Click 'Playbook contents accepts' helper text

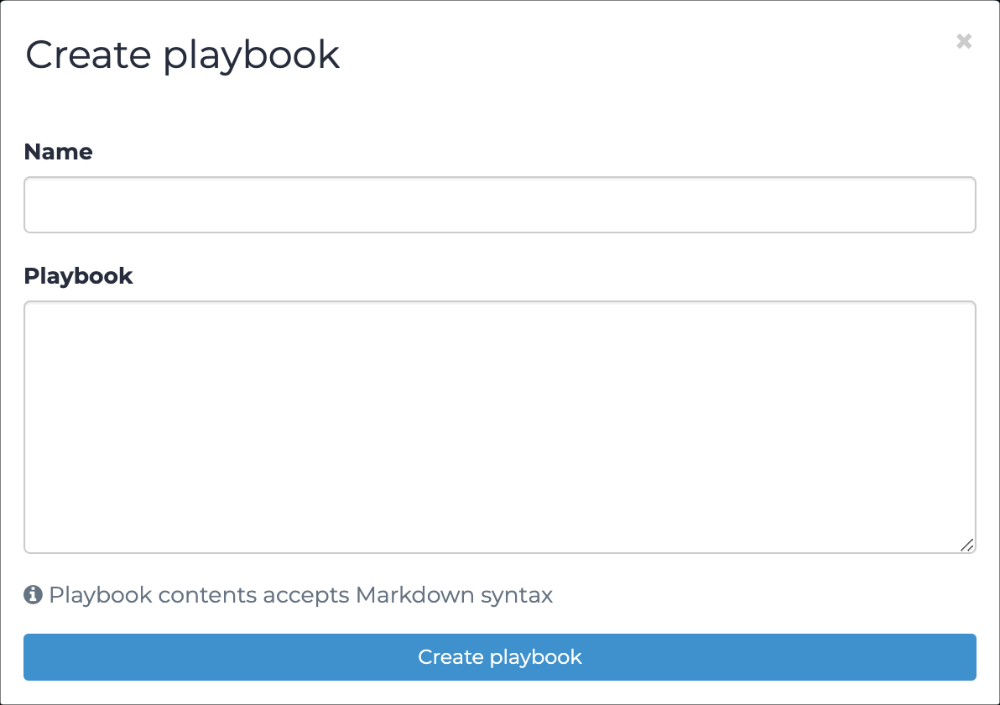pos(199,594)
